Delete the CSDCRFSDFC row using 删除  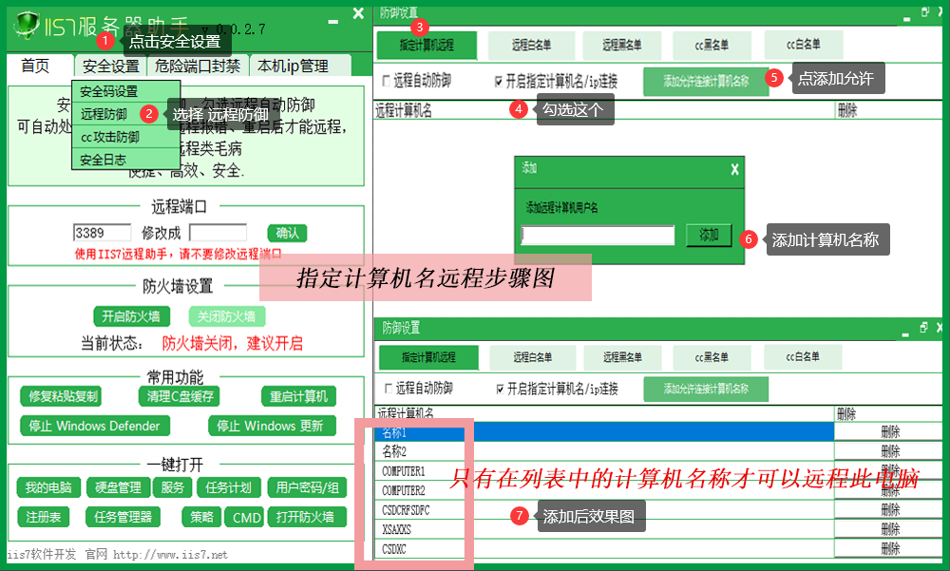click(x=890, y=510)
